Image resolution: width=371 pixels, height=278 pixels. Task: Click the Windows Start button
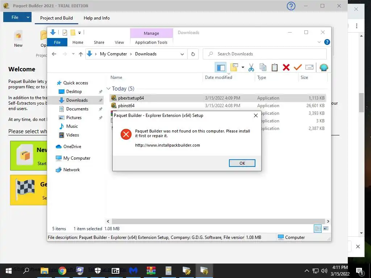pos(9,271)
